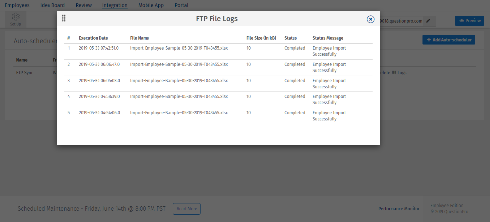Click Read More about scheduled maintenance
Viewport: 490px width, 222px height.
[187, 209]
